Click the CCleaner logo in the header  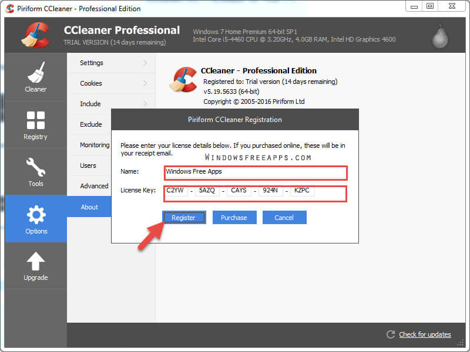point(35,33)
